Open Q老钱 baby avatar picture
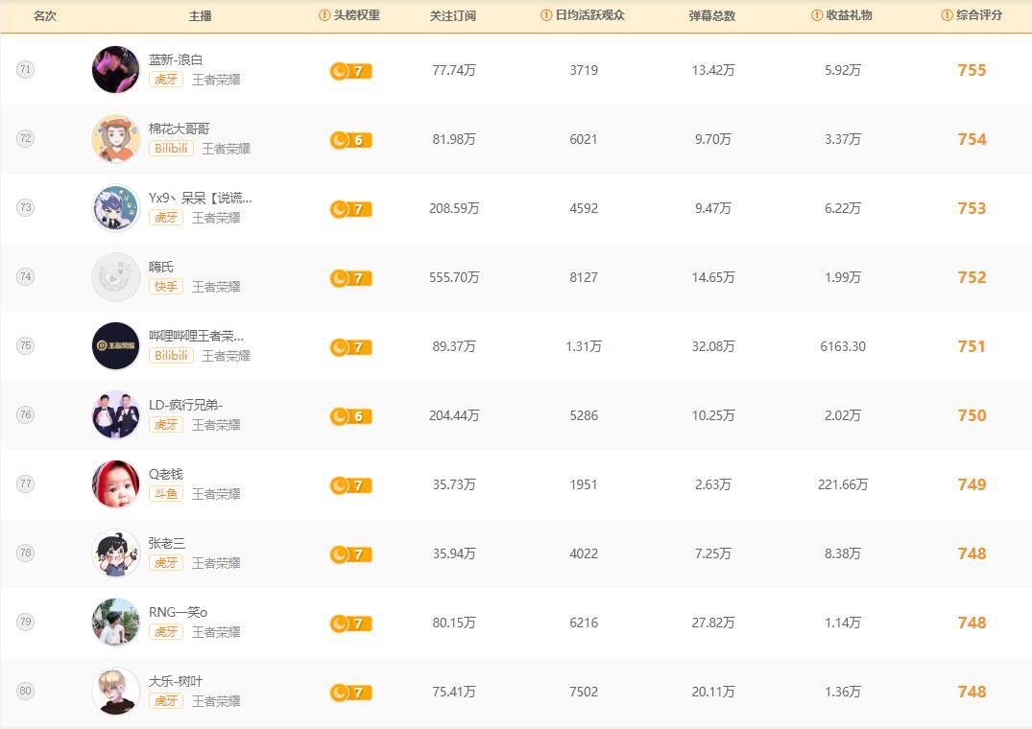The image size is (1032, 729). [x=116, y=484]
